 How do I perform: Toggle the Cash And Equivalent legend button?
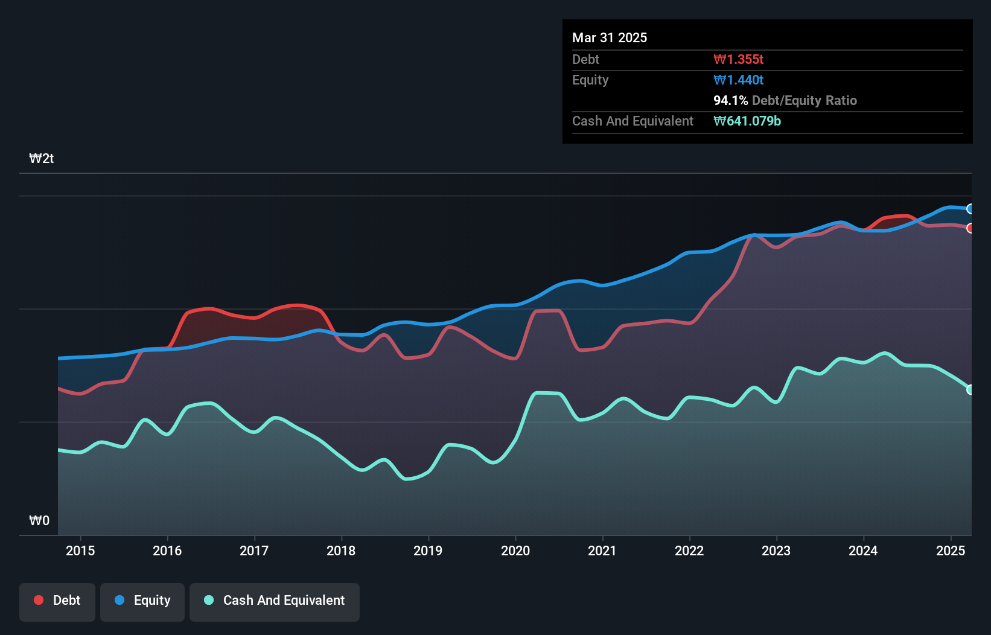click(x=275, y=602)
